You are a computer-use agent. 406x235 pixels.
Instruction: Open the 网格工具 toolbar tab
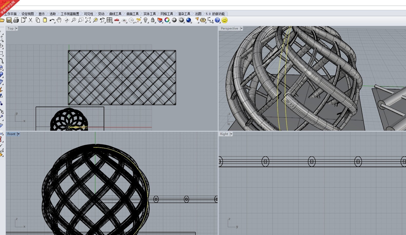tap(167, 14)
